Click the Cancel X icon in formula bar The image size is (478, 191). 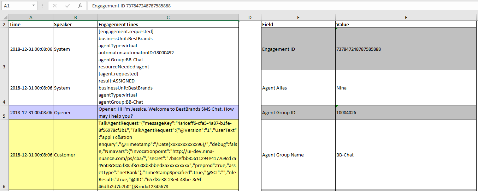(x=55, y=6)
